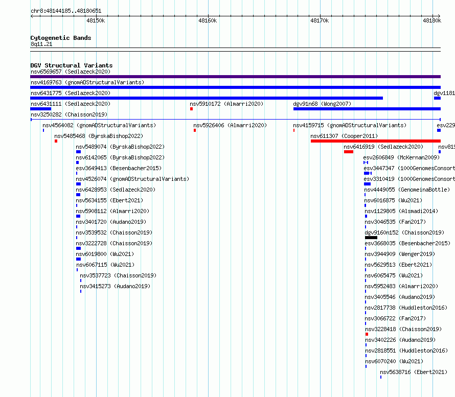Click nsv3537723 (Chaisson2019) label
This screenshot has width=455, height=397.
pos(118,275)
